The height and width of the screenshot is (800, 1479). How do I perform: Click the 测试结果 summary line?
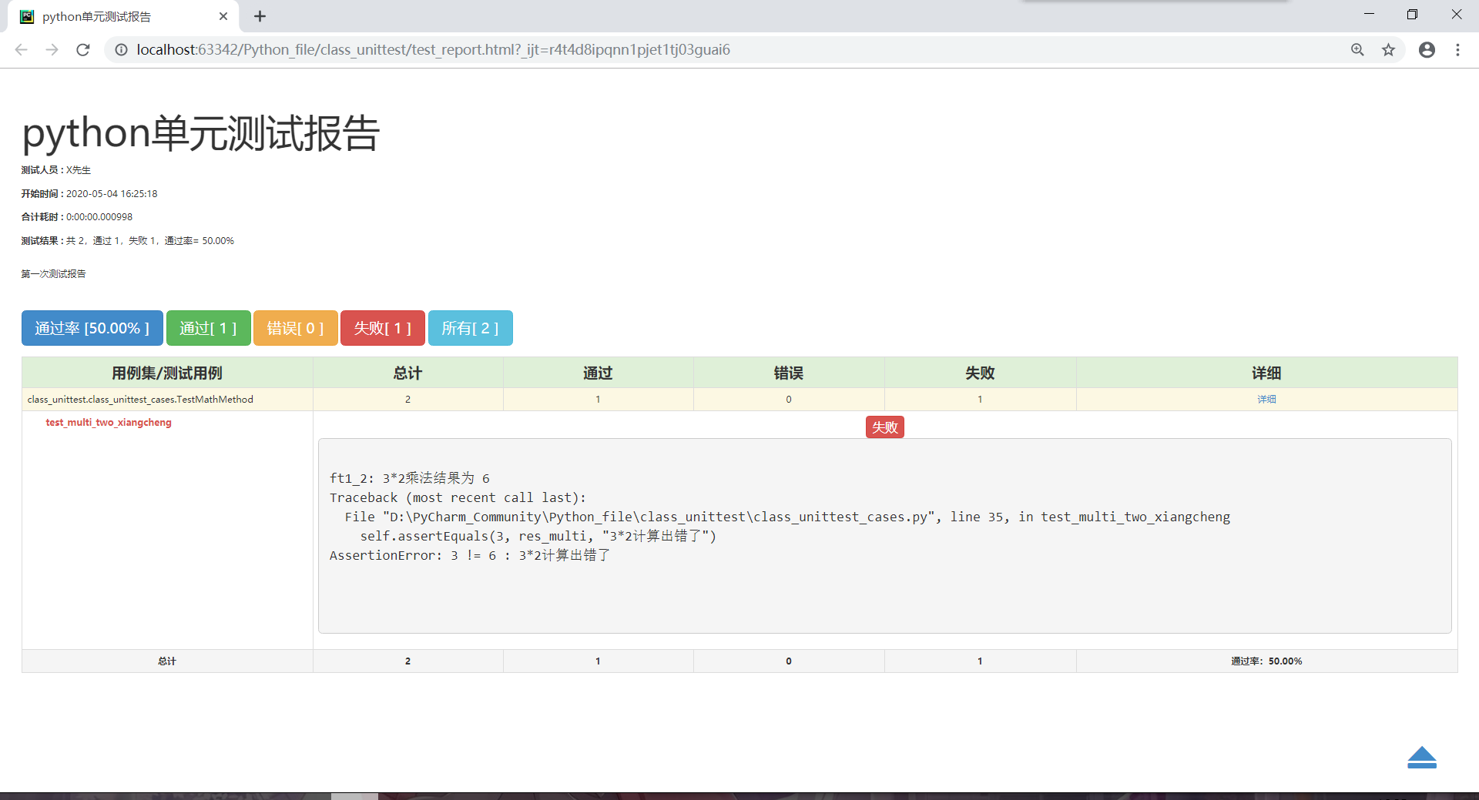point(128,241)
